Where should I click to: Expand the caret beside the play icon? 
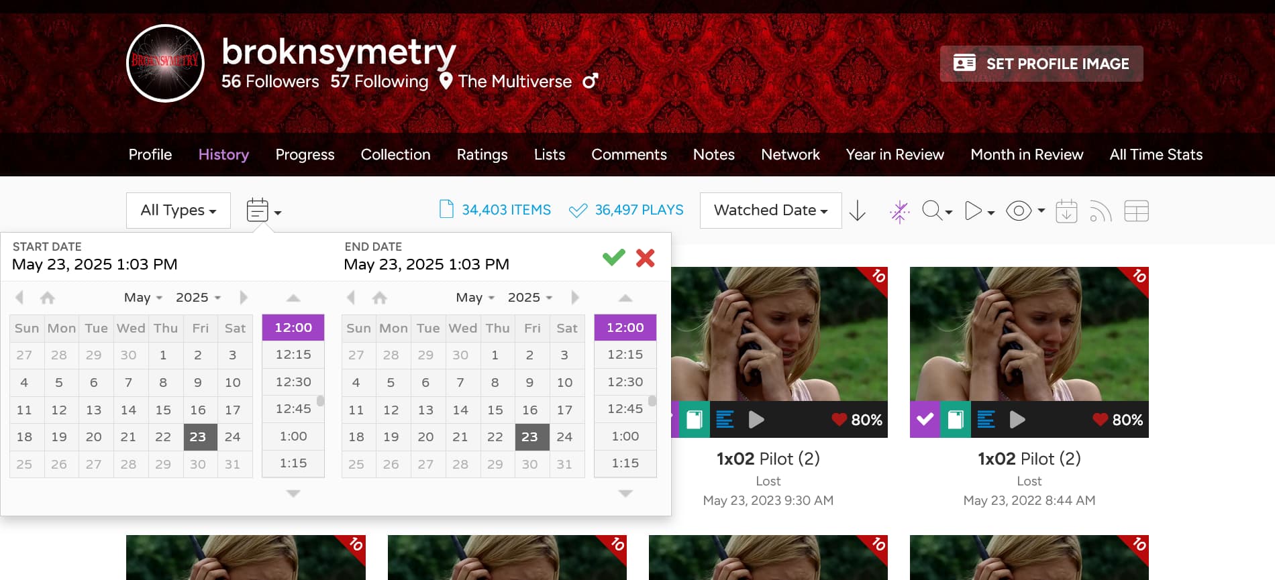point(990,212)
